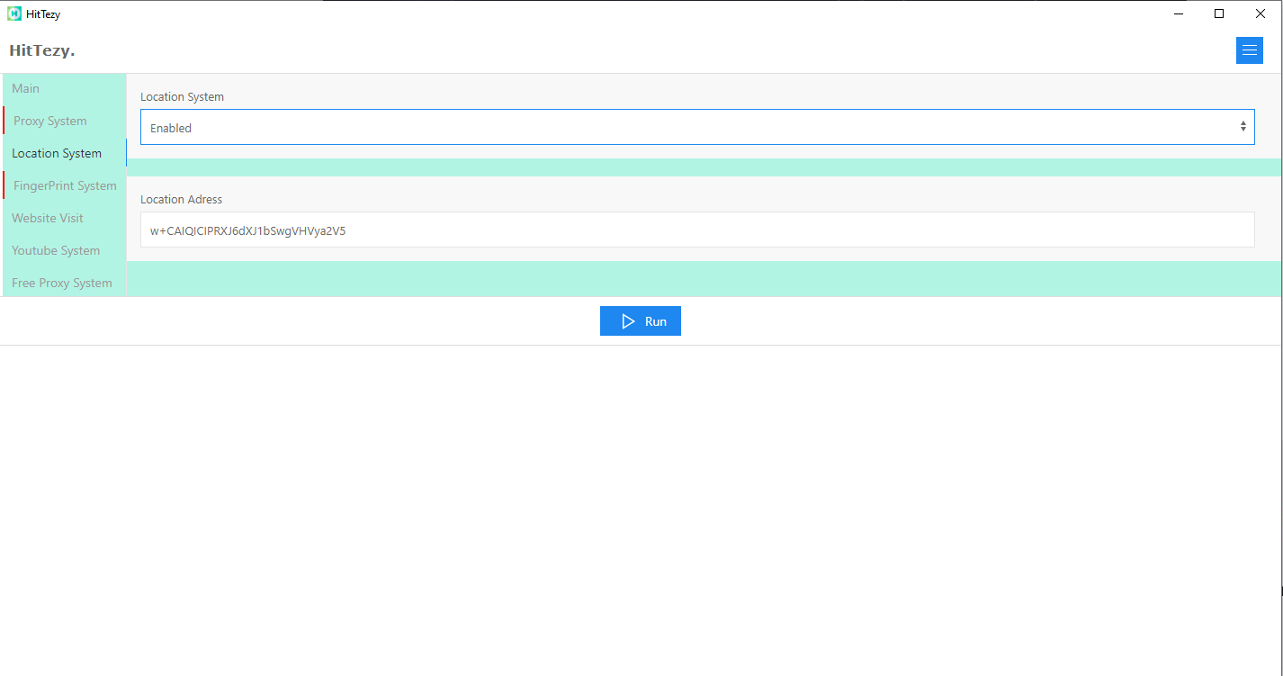1283x676 pixels.
Task: Open the Youtube System tab
Action: (x=64, y=250)
